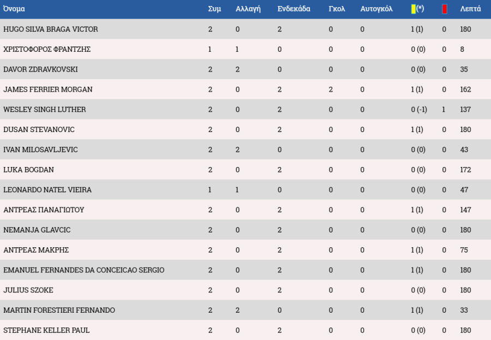Screen dimensions: 491x340
Task: Click the name DAVOR ZDRAVKOVSKI
Action: (x=40, y=69)
